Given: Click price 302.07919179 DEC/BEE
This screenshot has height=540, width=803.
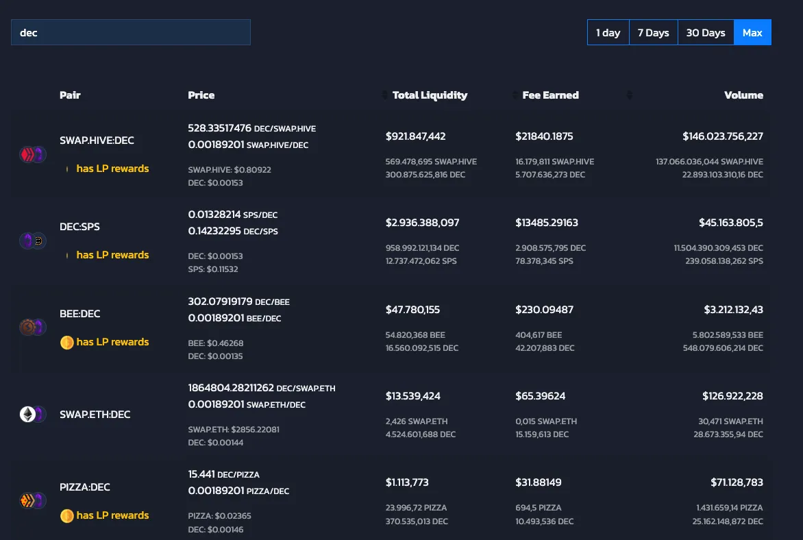Looking at the screenshot, I should 238,302.
